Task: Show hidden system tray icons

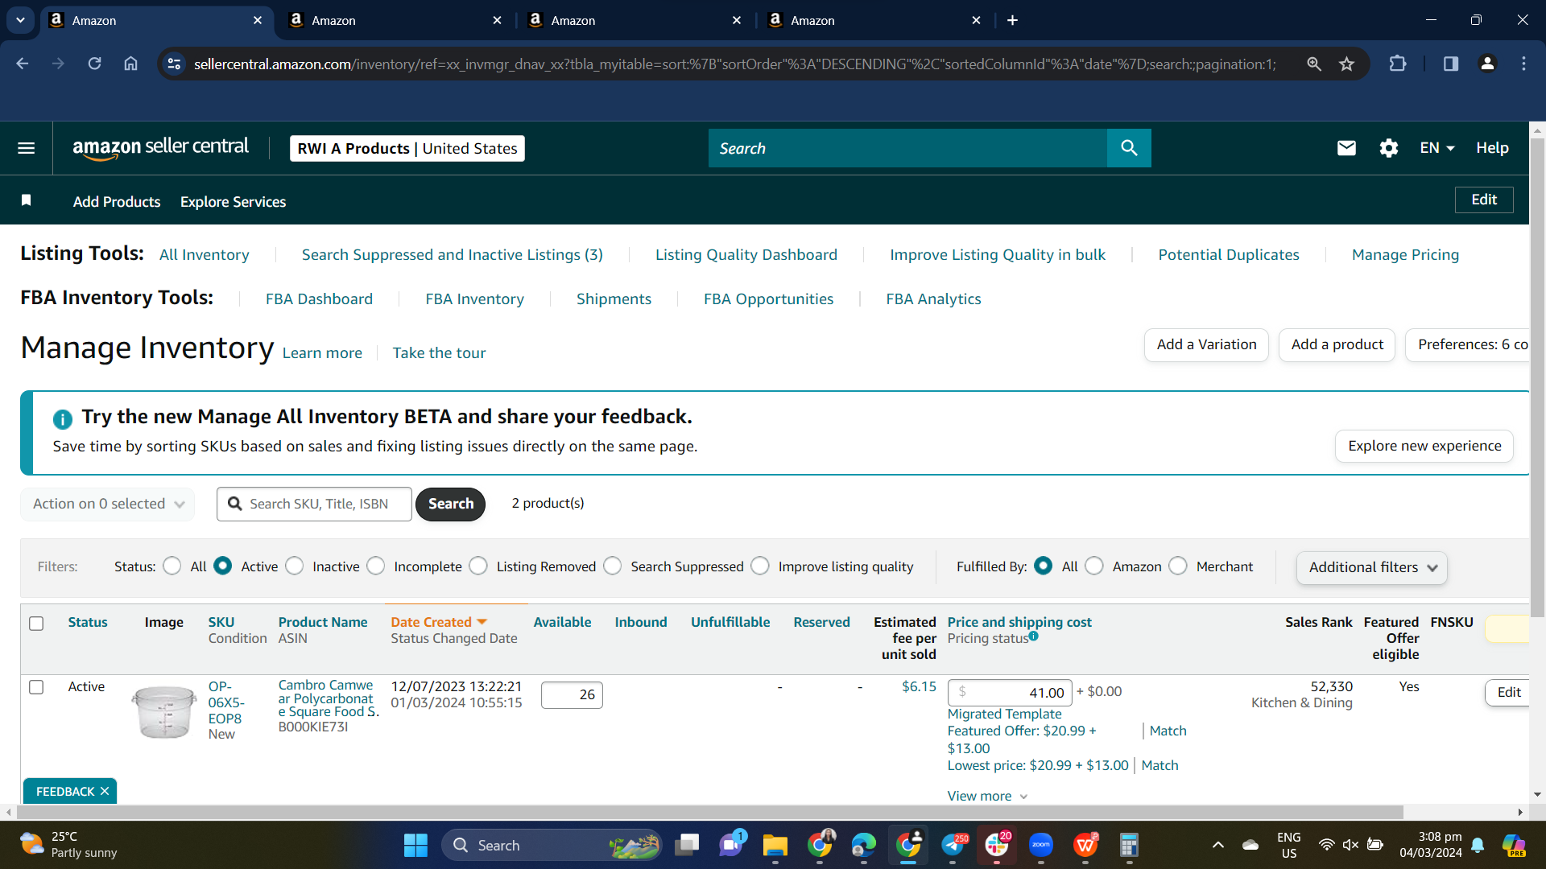Action: [x=1218, y=845]
